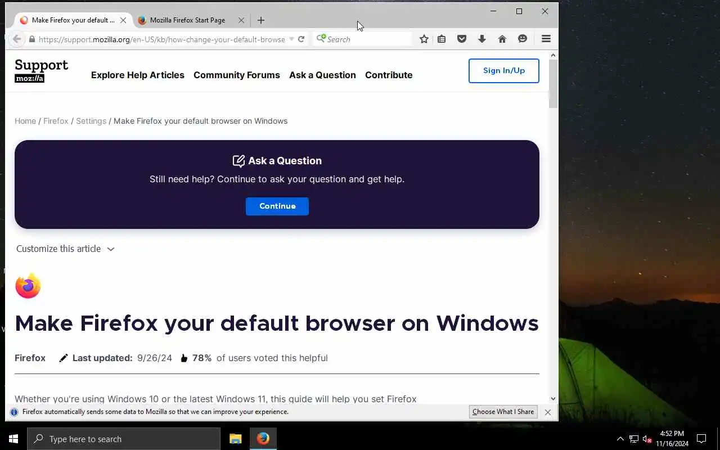Click the search engine magnifier icon
Viewport: 720px width, 450px height.
[x=321, y=39]
